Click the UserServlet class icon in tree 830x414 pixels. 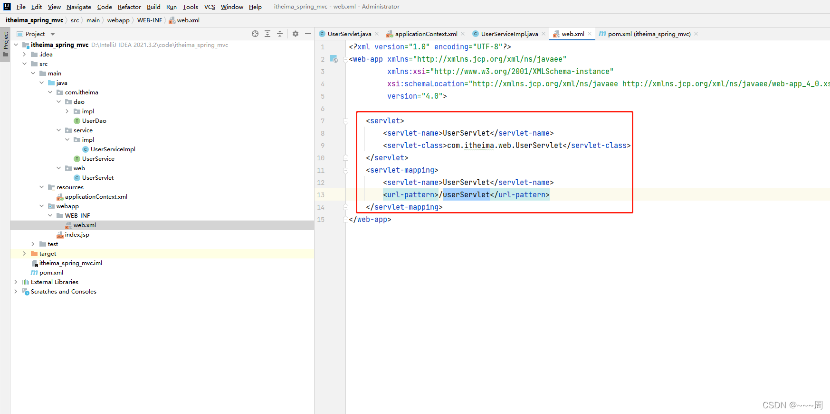tap(77, 178)
